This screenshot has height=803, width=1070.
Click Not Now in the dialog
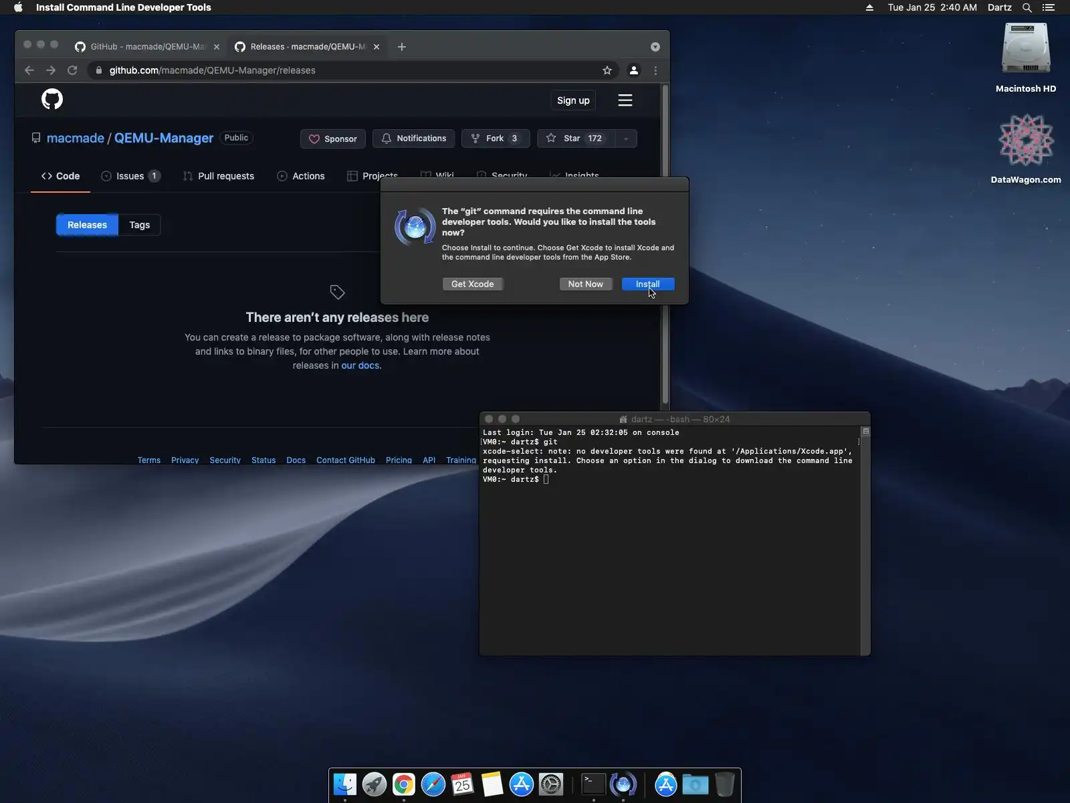(x=585, y=284)
